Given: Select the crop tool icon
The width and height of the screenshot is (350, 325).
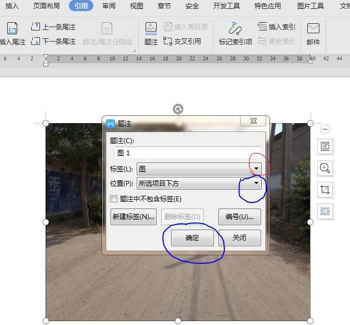Looking at the screenshot, I should click(x=325, y=190).
